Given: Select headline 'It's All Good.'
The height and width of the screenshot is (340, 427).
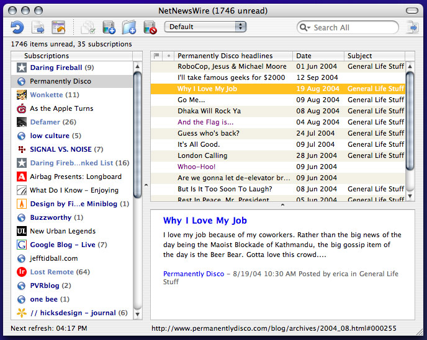Looking at the screenshot, I should click(278, 144).
